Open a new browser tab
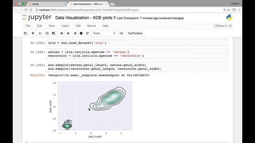The height and width of the screenshot is (143, 255). 112,4
